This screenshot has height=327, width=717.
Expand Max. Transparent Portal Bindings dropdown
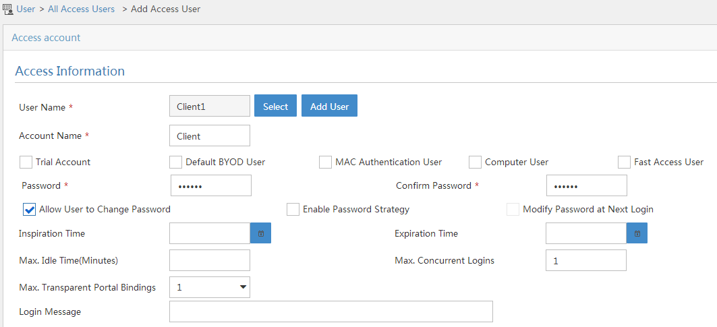[x=209, y=287]
